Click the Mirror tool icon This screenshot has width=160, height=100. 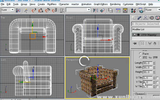[x=95, y=10]
